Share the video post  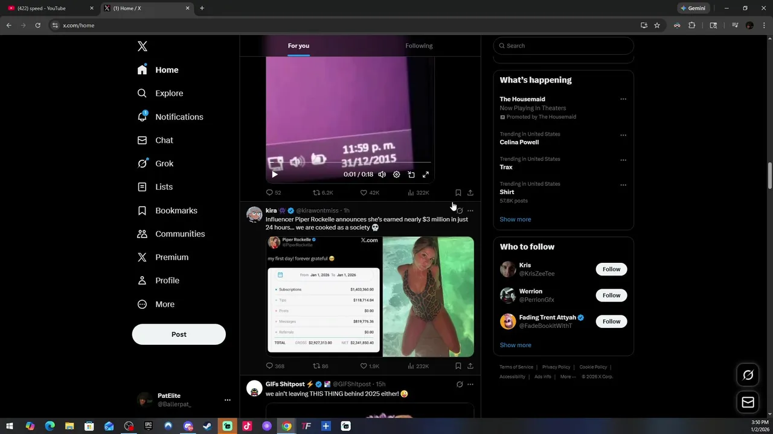point(470,193)
